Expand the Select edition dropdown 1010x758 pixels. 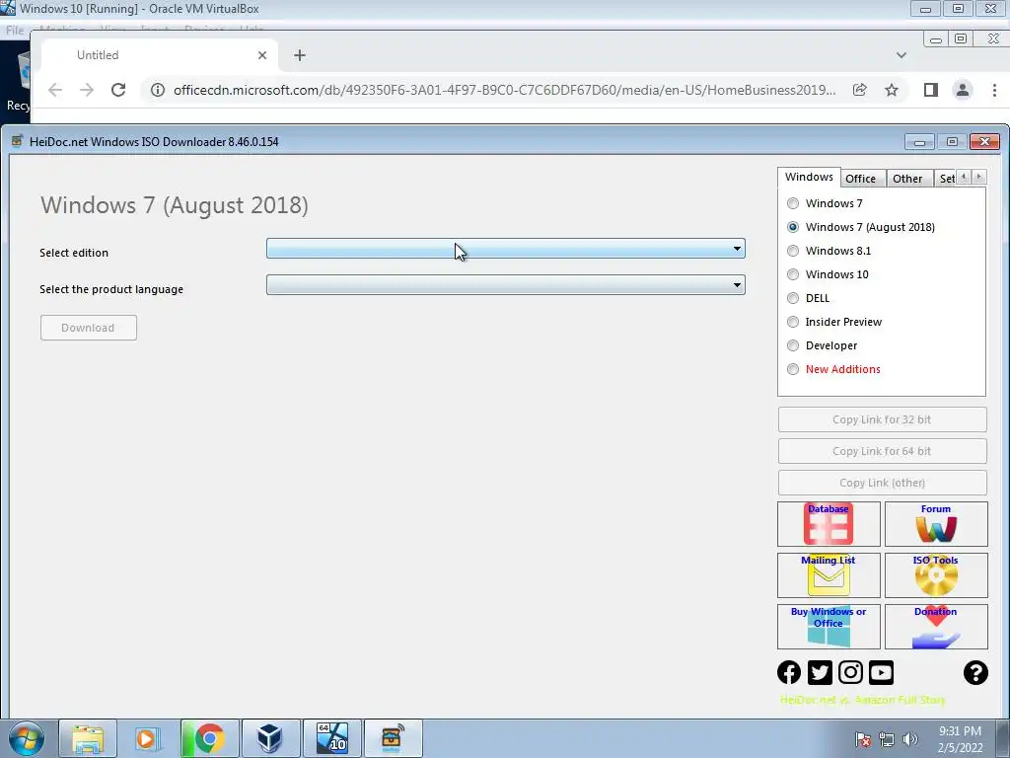(506, 249)
